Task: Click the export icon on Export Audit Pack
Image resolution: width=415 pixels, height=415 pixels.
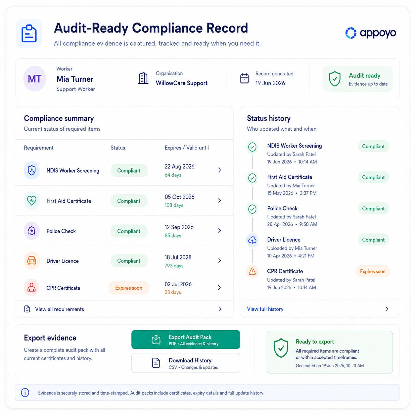Action: point(156,340)
